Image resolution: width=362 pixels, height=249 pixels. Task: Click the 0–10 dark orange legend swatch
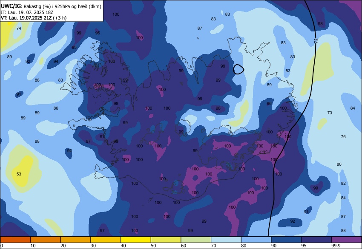pyautogui.click(x=15, y=240)
